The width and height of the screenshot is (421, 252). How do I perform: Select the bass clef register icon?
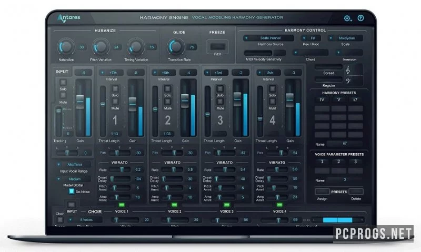point(348,80)
